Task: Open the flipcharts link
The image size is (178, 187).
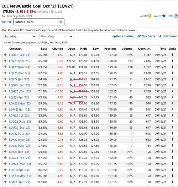Action: 146,36
